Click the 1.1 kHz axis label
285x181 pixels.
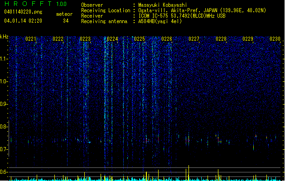[4, 59]
